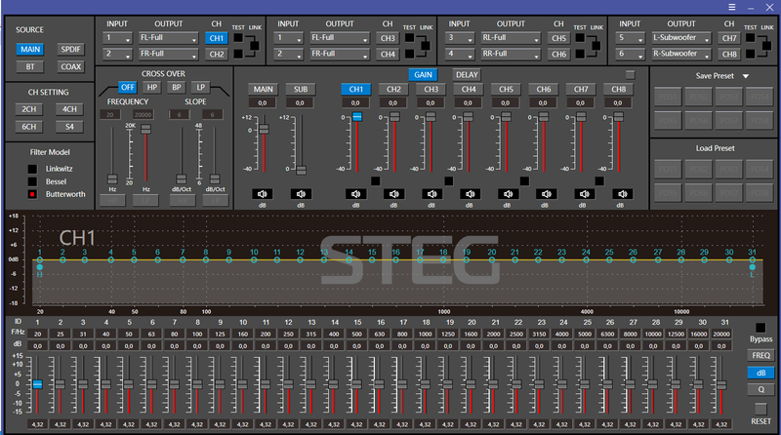Select the COAX source
Viewport: 781px width, 435px height.
coord(70,66)
